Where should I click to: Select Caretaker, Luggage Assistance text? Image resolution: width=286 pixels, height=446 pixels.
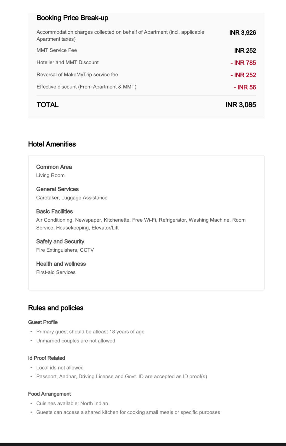72,198
